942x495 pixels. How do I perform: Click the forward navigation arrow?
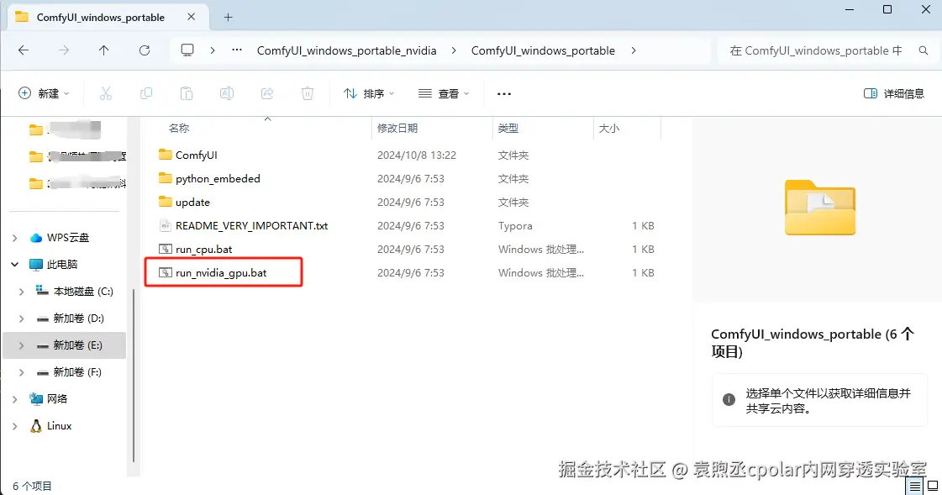pos(64,50)
